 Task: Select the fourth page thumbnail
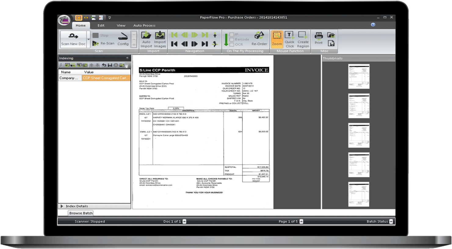[359, 165]
